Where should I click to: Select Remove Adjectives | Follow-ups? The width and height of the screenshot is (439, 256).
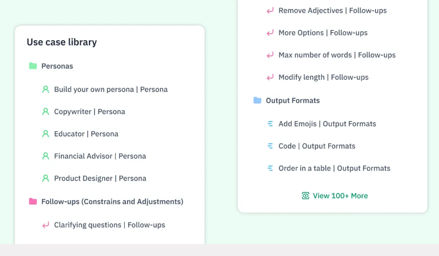pos(333,11)
